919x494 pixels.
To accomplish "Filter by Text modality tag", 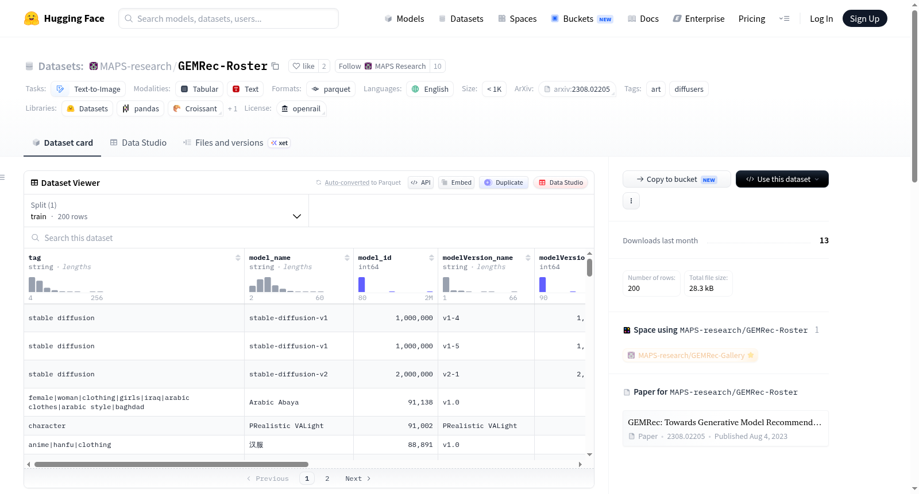I will pyautogui.click(x=245, y=89).
